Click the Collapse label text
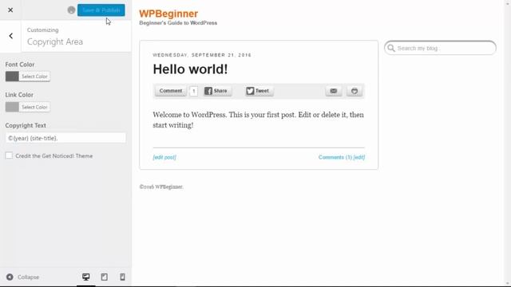 [29, 277]
